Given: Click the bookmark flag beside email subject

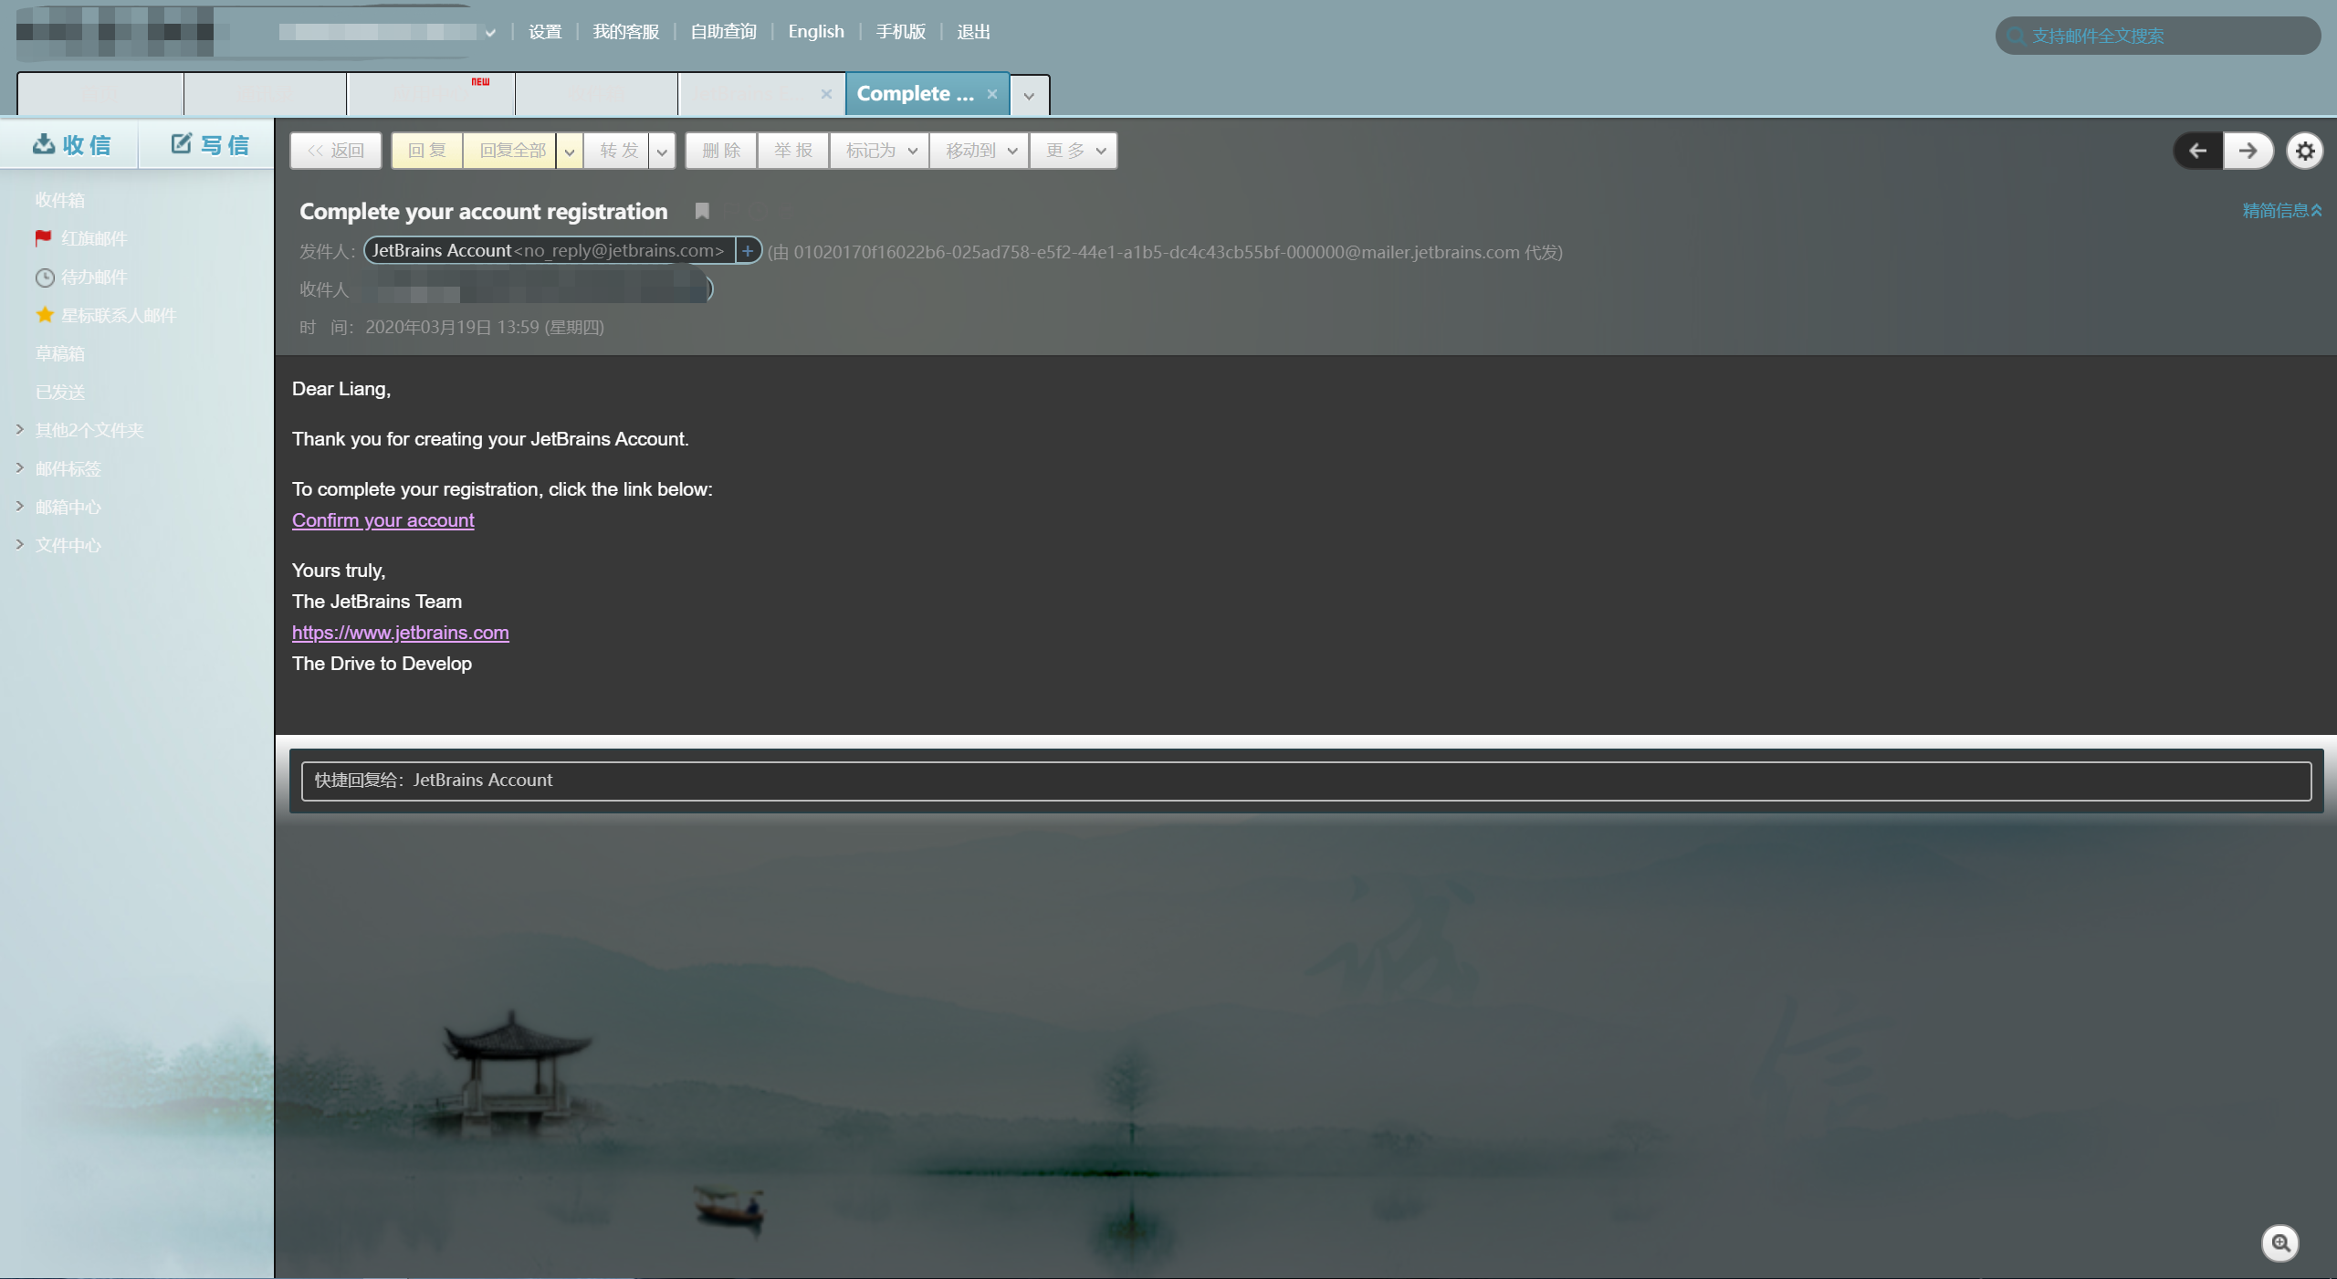Looking at the screenshot, I should coord(702,211).
